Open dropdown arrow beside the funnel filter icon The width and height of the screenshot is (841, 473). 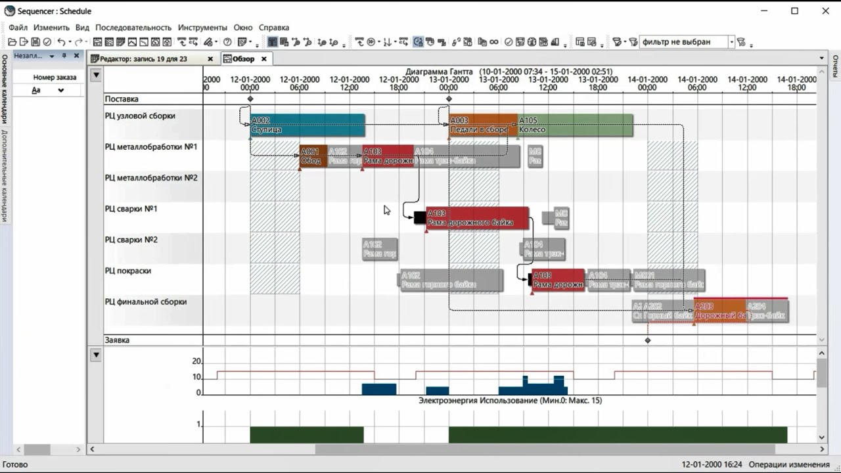click(x=625, y=42)
